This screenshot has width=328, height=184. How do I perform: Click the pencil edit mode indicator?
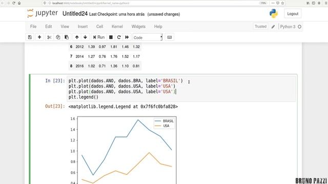point(273,27)
